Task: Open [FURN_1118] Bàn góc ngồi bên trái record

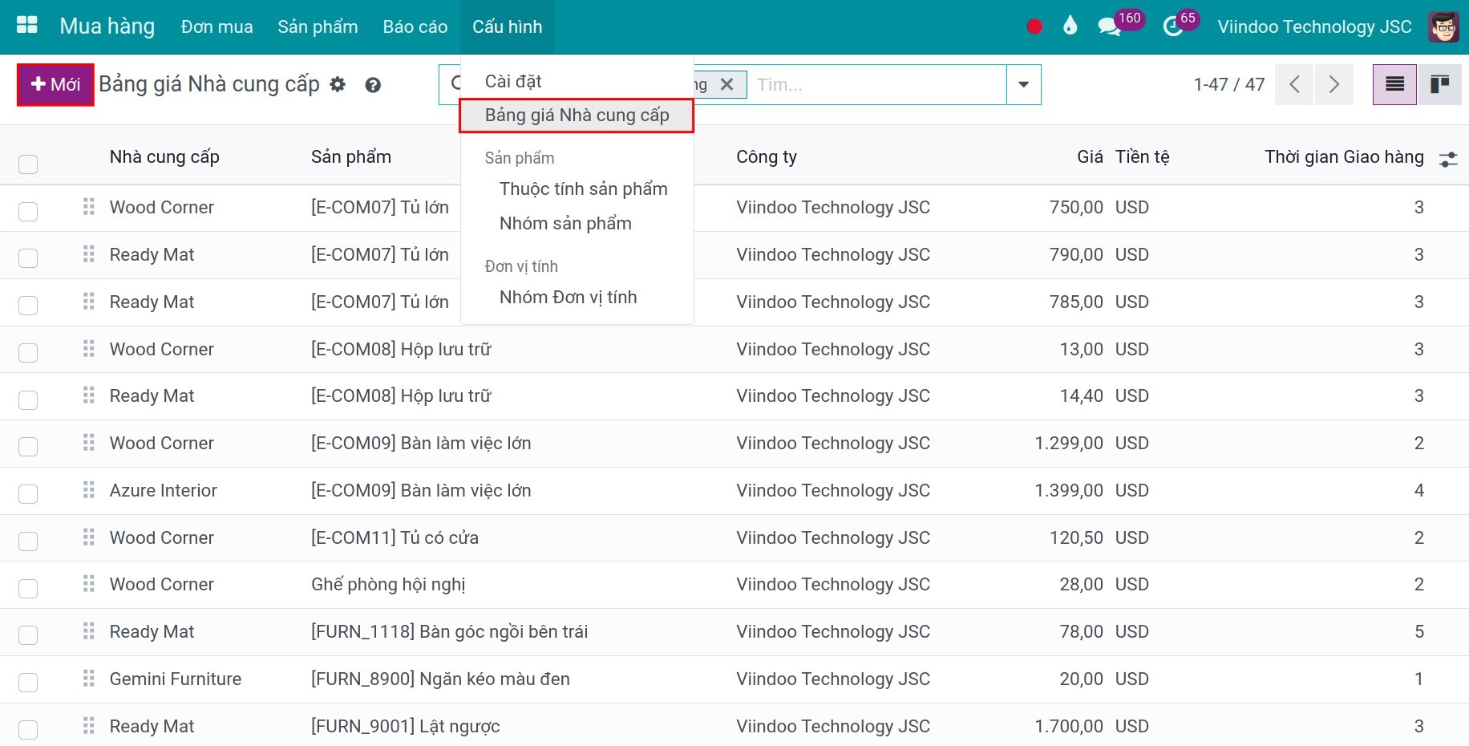Action: coord(449,631)
